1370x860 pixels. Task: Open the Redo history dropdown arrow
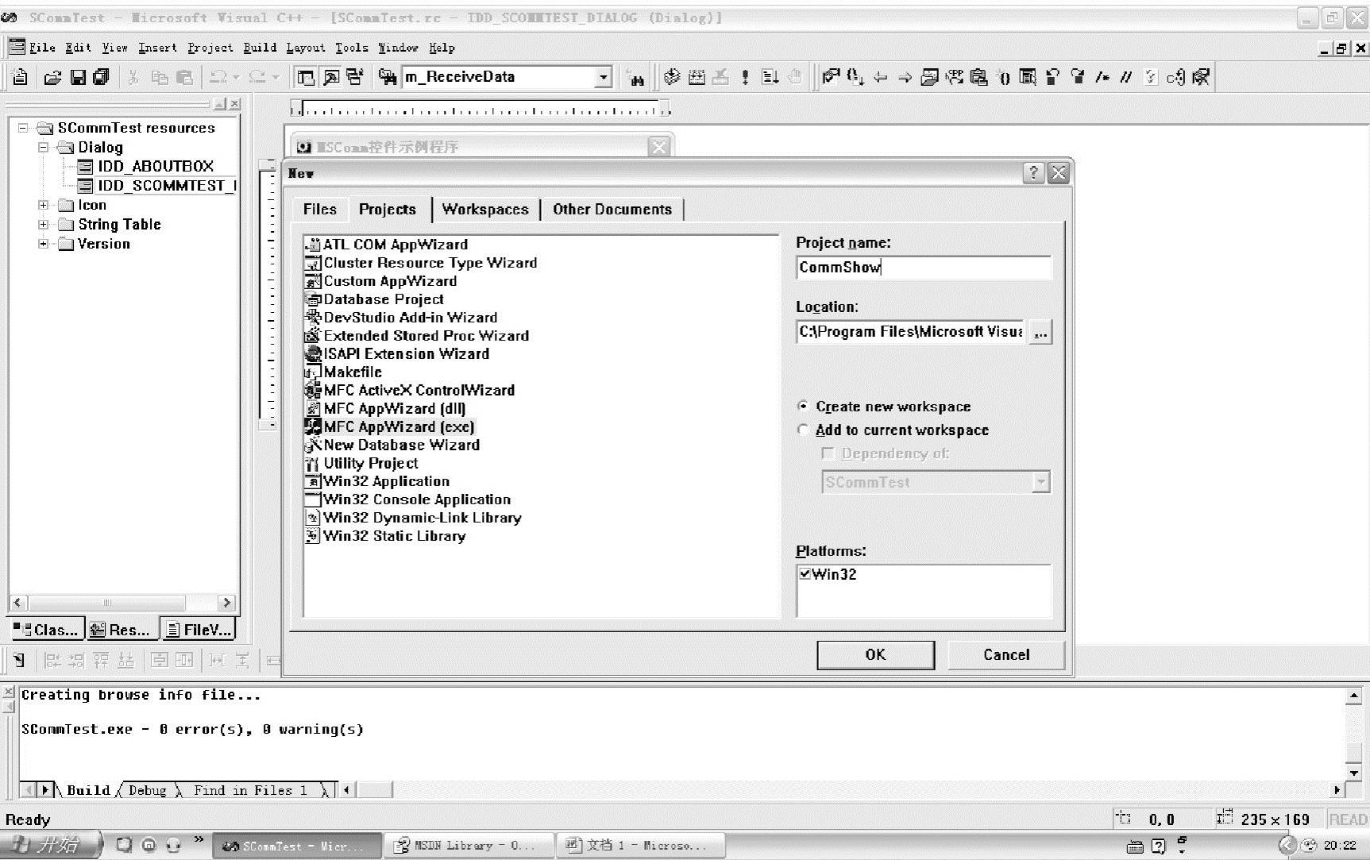tap(276, 77)
